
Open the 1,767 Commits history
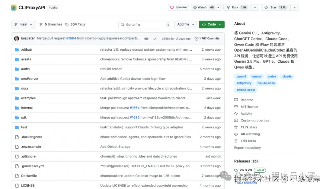click(207, 39)
